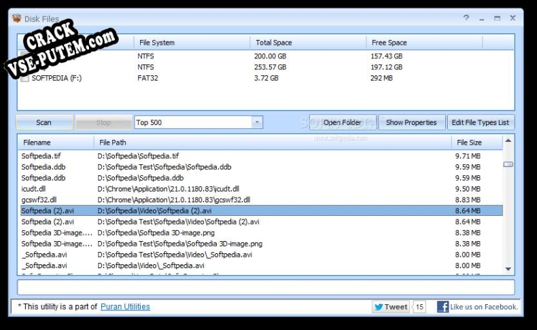Click the 9.50 MB file size value
Viewport: 537px width, 330px height.
click(468, 189)
